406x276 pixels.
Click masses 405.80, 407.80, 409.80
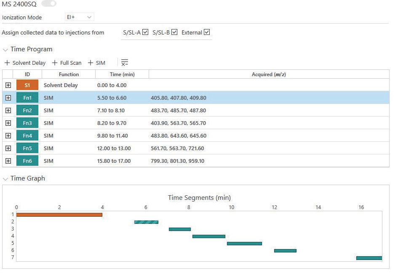point(179,98)
